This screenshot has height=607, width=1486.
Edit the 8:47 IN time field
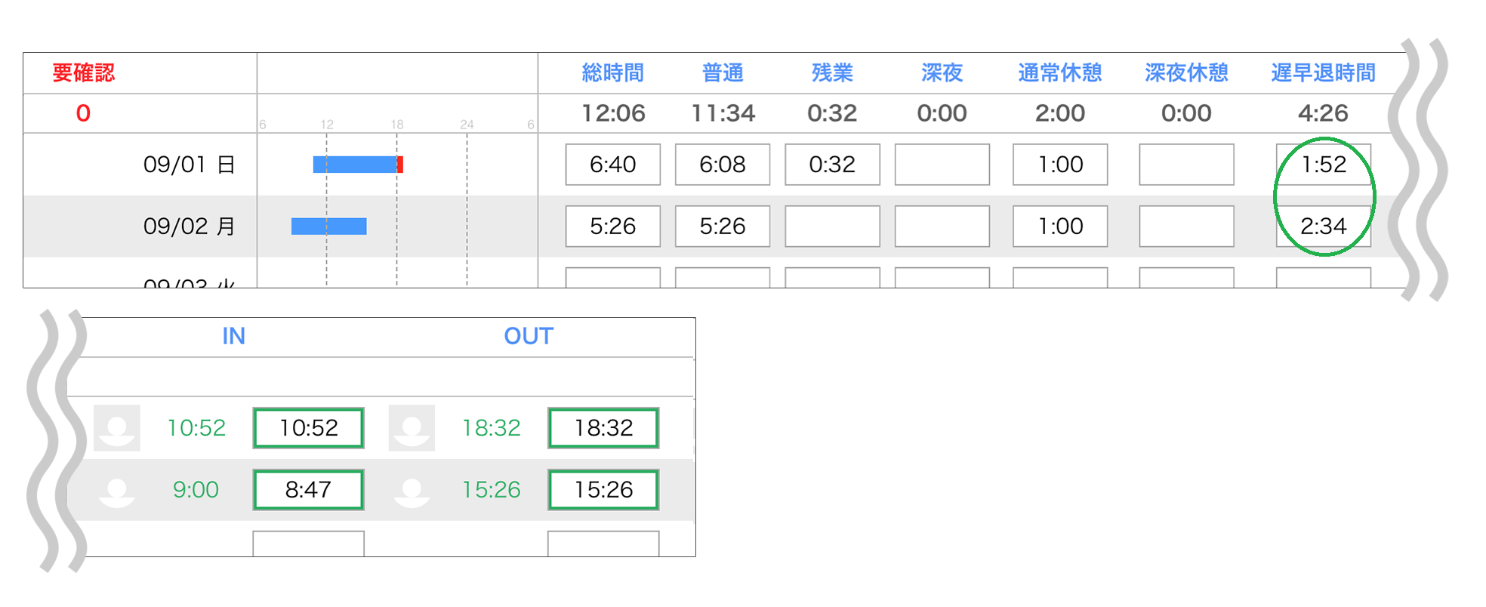[309, 490]
